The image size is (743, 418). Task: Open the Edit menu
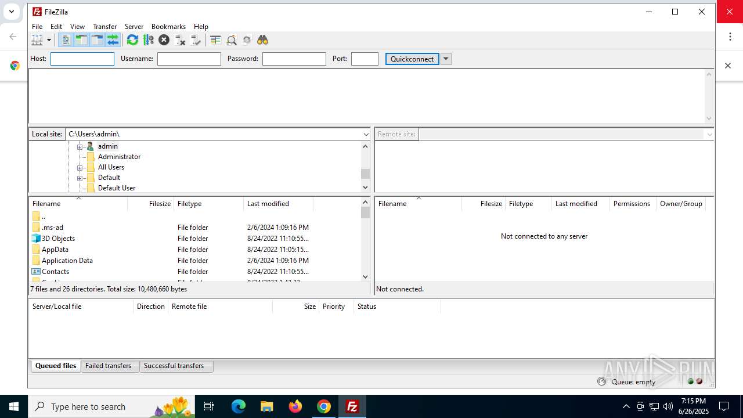pos(56,27)
